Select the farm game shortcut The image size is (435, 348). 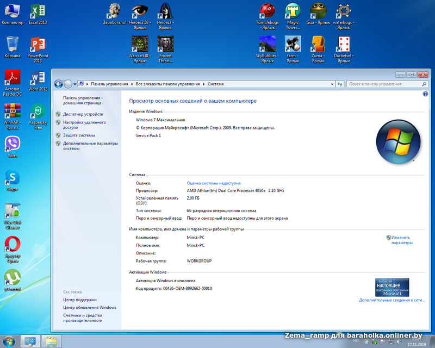point(293,50)
